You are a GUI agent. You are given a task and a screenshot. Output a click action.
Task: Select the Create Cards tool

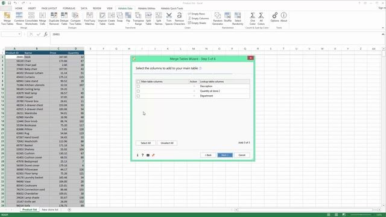click(111, 19)
